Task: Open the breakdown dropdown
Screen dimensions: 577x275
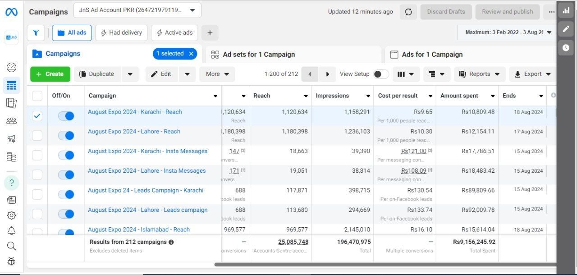Action: [x=437, y=74]
